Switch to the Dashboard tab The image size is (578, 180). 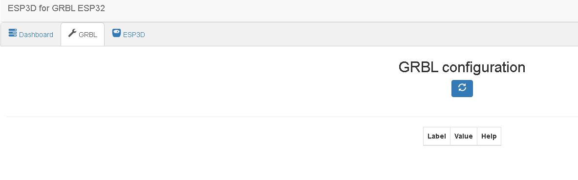pyautogui.click(x=31, y=35)
